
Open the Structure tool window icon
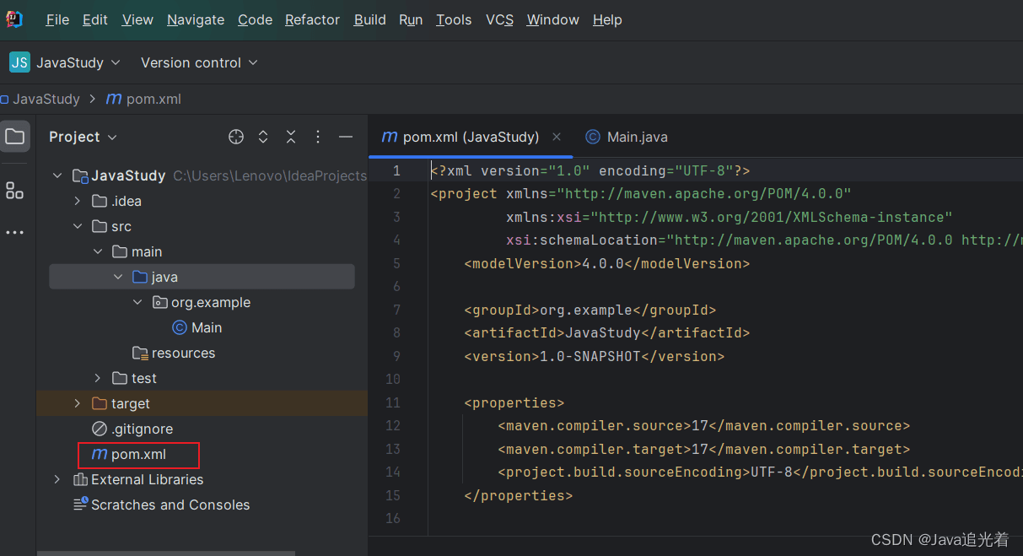click(15, 191)
